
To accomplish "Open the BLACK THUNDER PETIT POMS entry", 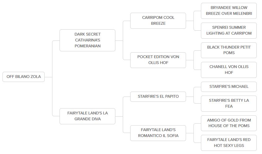I will click(229, 50).
